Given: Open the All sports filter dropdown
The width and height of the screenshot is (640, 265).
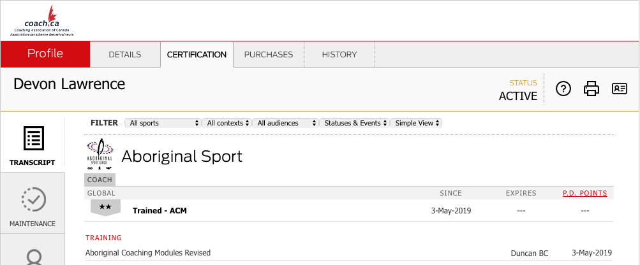Looking at the screenshot, I should 163,123.
